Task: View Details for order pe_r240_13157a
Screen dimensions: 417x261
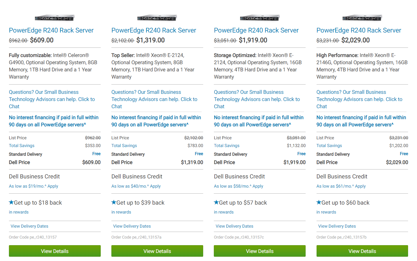Action: 157,251
